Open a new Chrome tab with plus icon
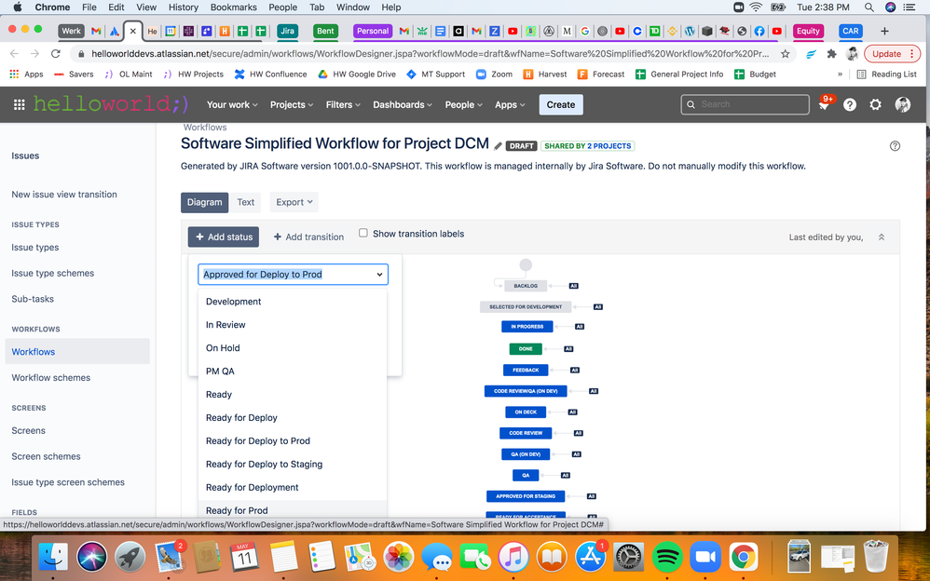Image resolution: width=930 pixels, height=581 pixels. pyautogui.click(x=884, y=31)
